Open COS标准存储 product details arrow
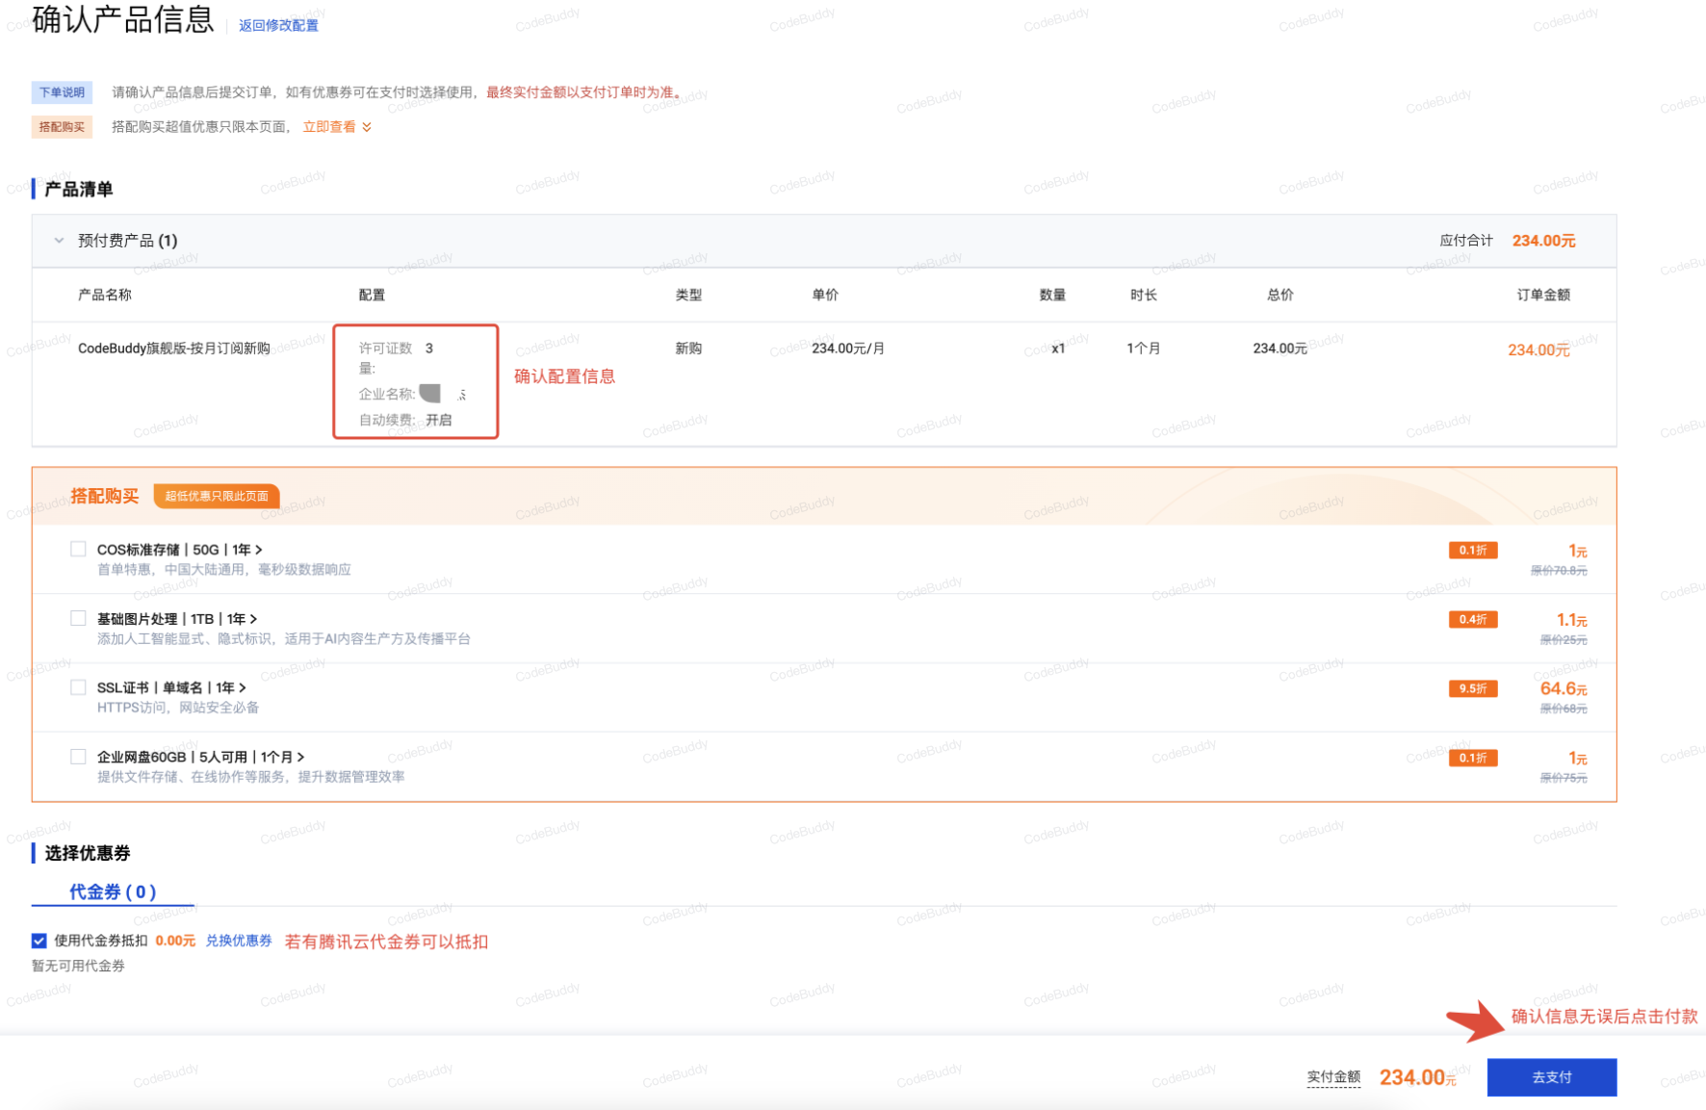 [258, 550]
